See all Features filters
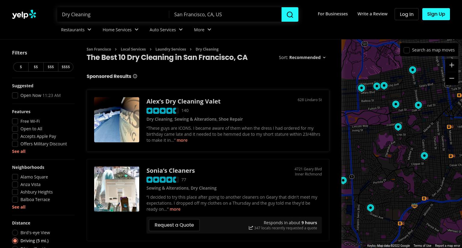Screen dimensions: 462x248 point(19,151)
